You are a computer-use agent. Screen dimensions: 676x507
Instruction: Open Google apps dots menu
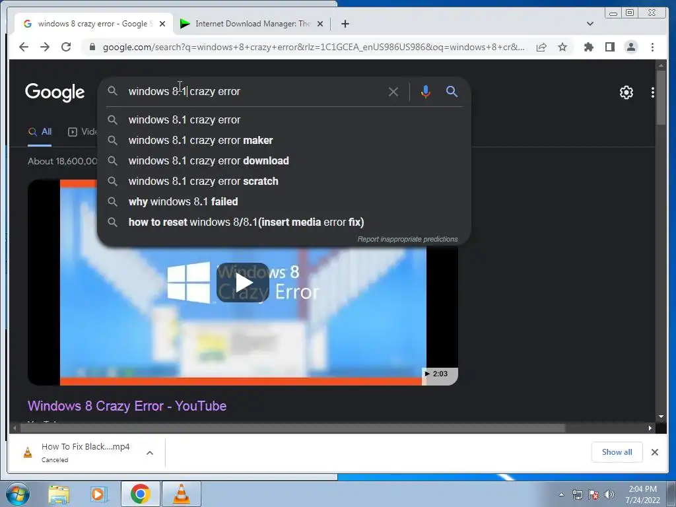point(653,92)
